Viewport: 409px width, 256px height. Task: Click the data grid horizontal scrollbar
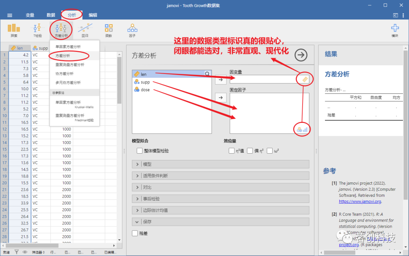(x=31, y=246)
